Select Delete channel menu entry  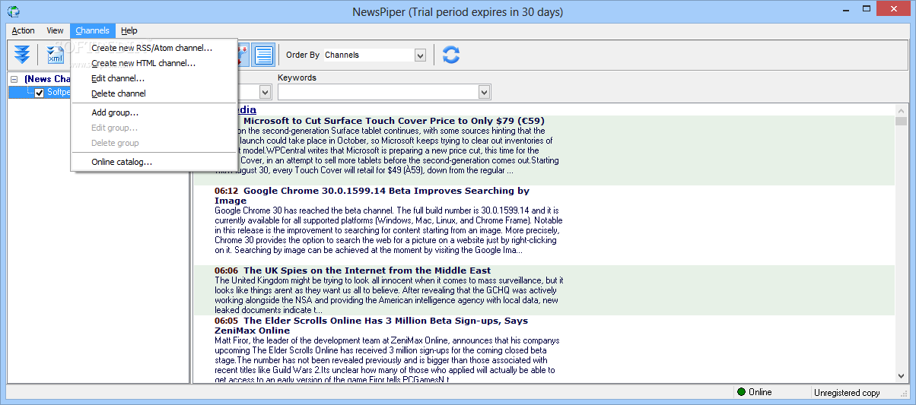[x=154, y=93]
